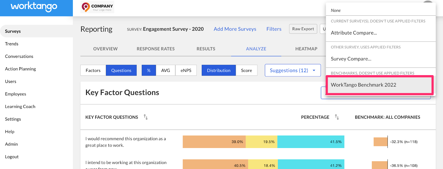443x169 pixels.
Task: Open Help in sidebar
Action: click(x=10, y=132)
